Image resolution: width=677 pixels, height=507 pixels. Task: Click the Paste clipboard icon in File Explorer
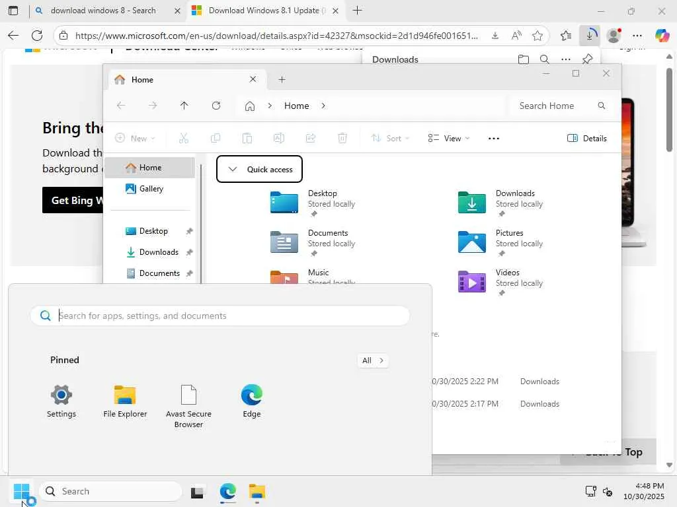click(247, 139)
